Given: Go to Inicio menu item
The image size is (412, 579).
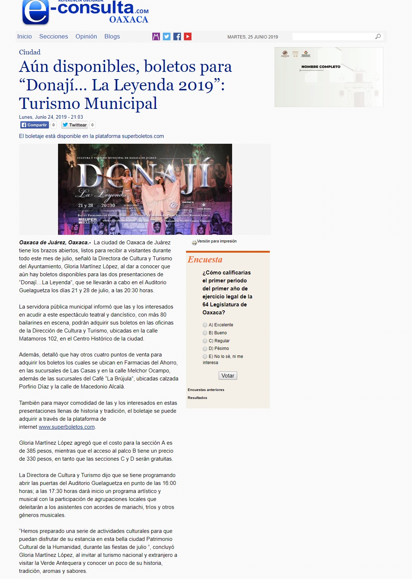Looking at the screenshot, I should pos(25,36).
